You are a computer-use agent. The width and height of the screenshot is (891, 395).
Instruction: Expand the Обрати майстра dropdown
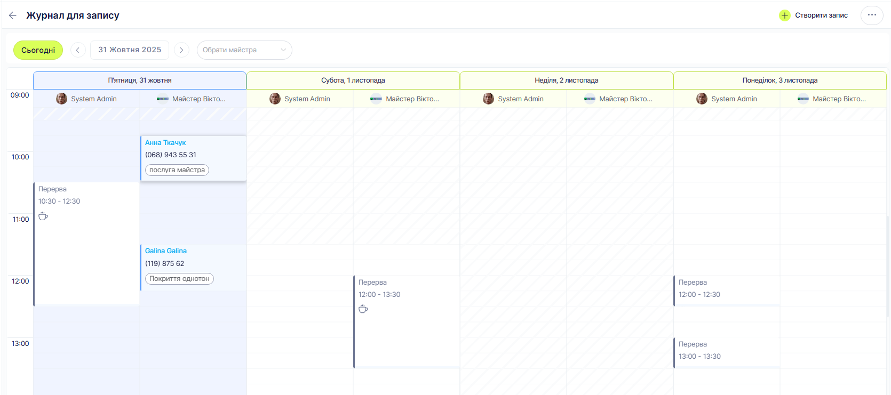pos(244,50)
